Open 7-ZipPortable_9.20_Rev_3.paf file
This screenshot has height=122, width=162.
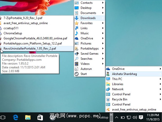click(x=37, y=18)
